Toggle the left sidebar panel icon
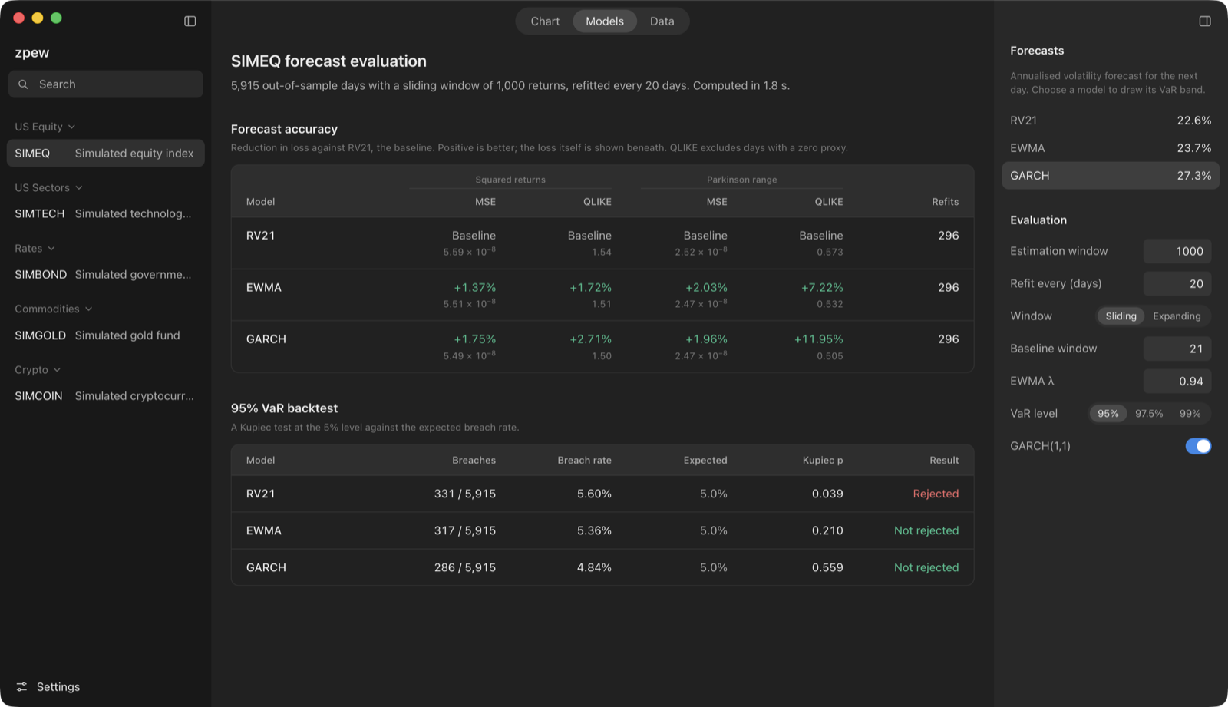1228x707 pixels. (190, 21)
